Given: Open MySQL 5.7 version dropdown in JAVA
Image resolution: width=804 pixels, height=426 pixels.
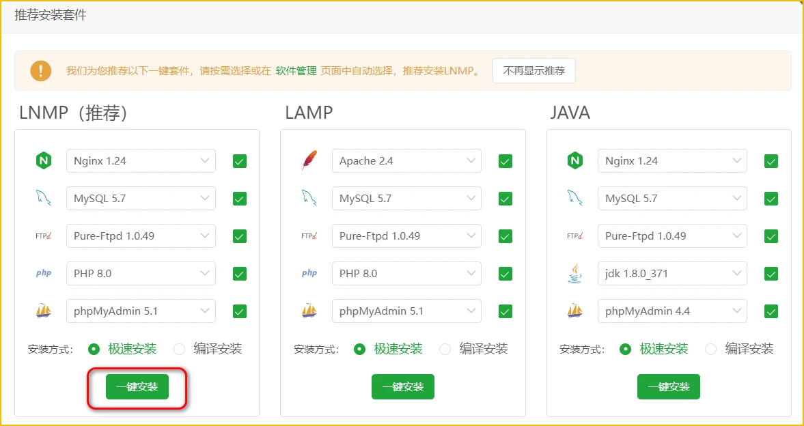Looking at the screenshot, I should point(672,199).
